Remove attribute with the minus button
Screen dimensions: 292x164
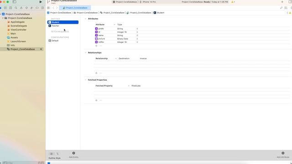[x=101, y=46]
